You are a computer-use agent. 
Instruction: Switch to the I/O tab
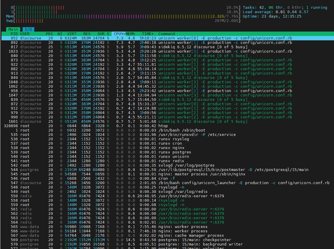coord(28,29)
